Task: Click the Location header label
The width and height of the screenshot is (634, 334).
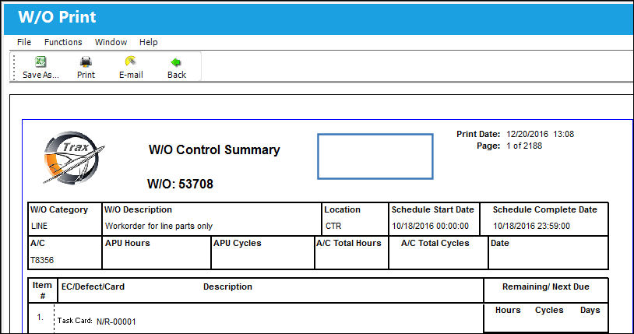Action: tap(342, 210)
